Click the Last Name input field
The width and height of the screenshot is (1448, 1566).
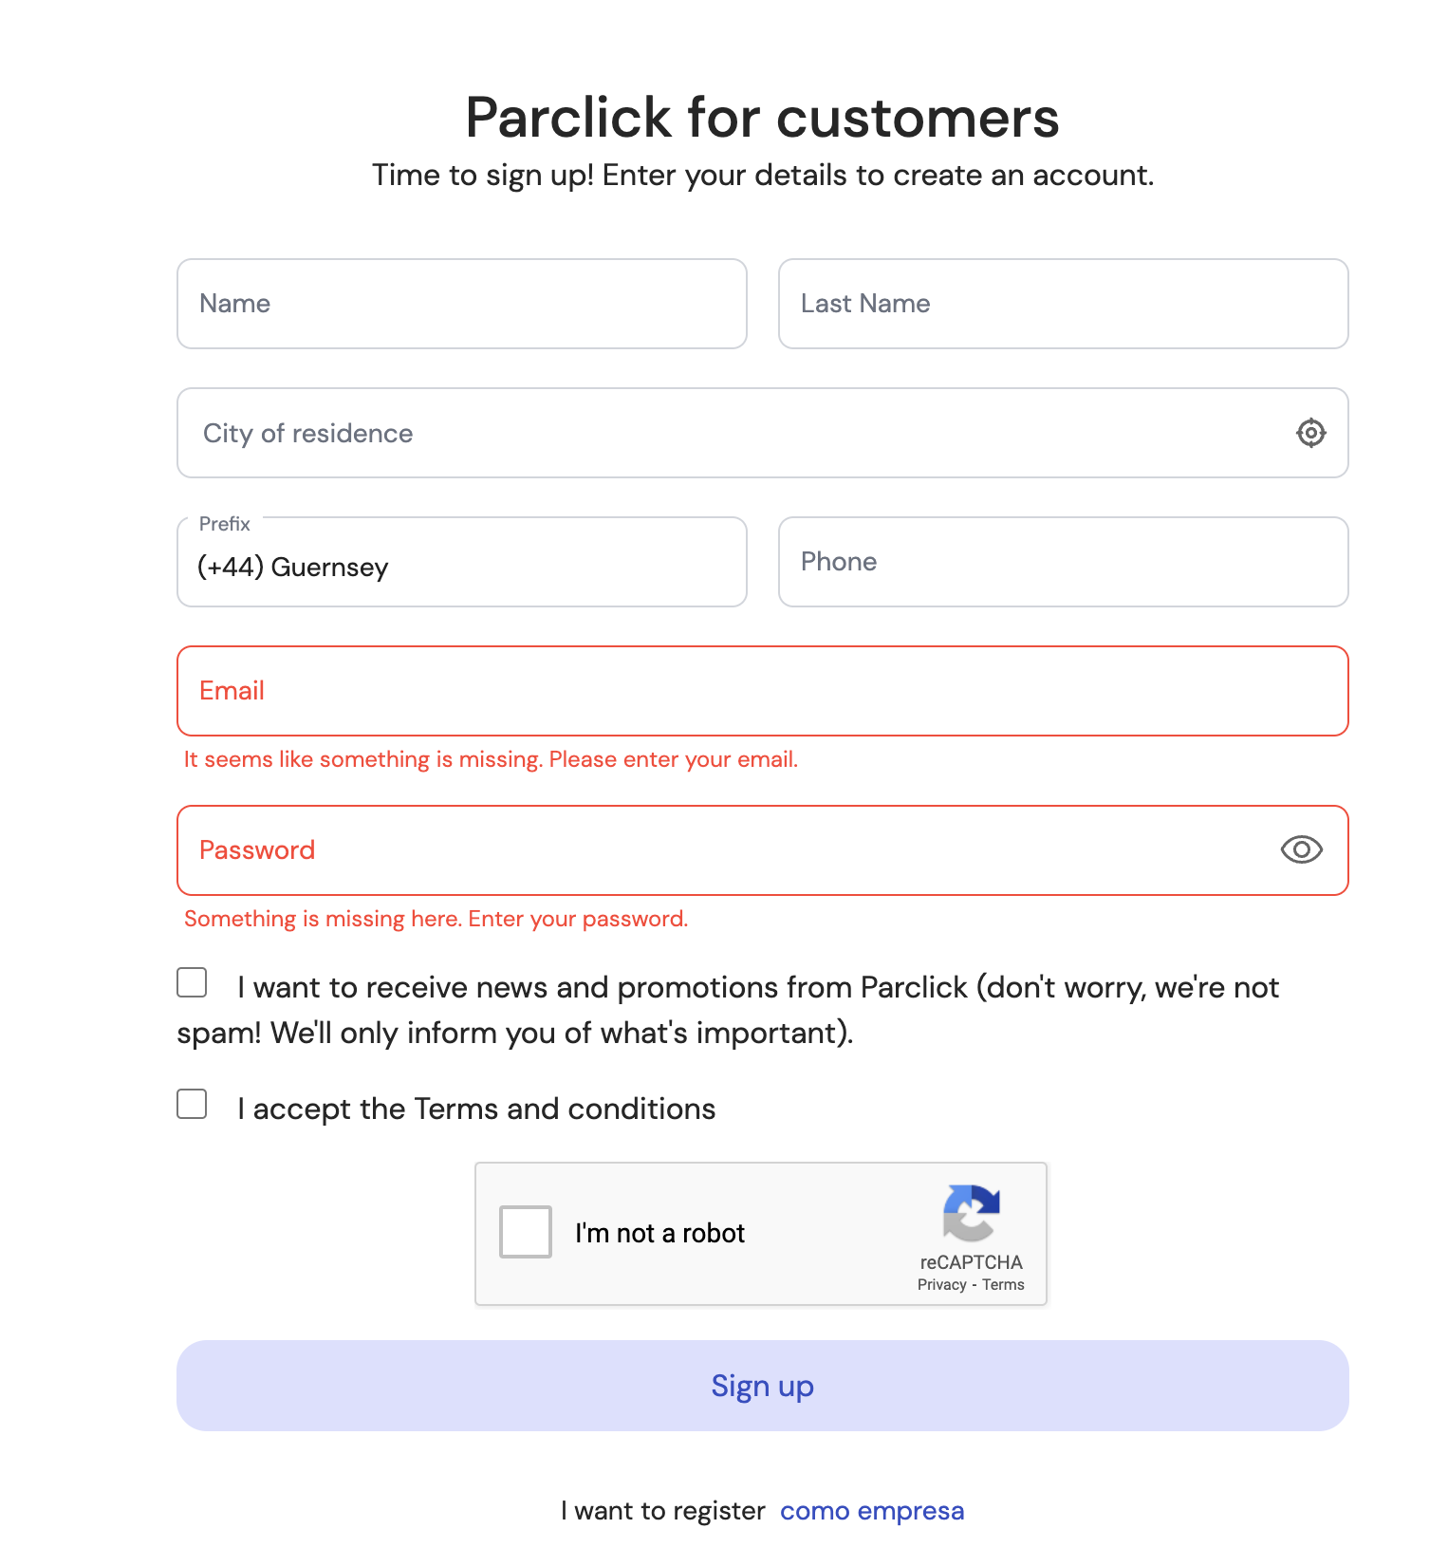coord(1063,304)
